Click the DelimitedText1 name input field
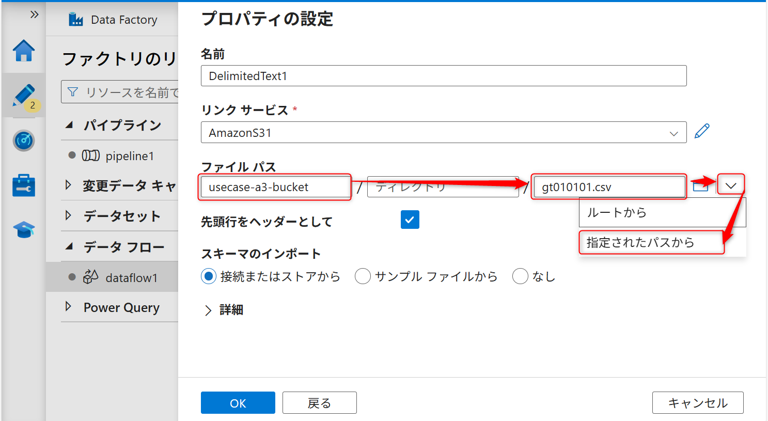This screenshot has height=421, width=768. tap(443, 75)
